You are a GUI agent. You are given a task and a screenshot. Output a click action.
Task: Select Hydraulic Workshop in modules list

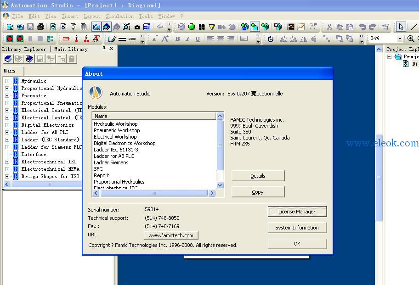[x=116, y=124]
